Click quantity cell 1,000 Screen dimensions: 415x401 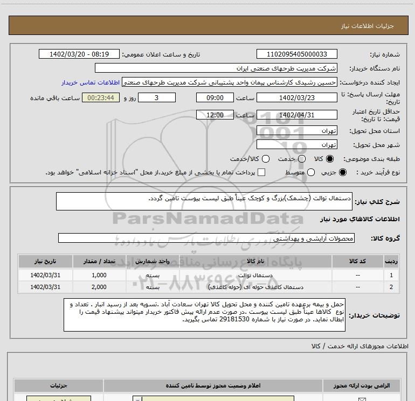click(x=99, y=275)
